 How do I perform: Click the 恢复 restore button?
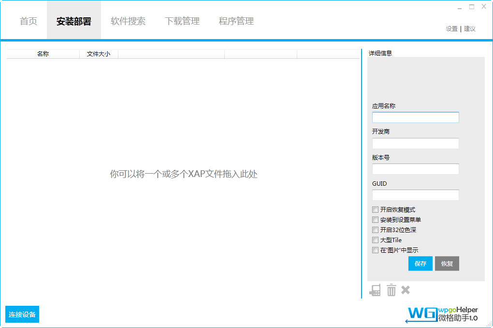447,263
